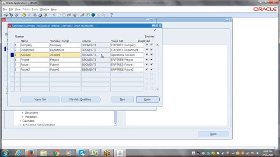This screenshot has width=280, height=157.
Task: Click New button in Segments Summary
Action: click(122, 99)
